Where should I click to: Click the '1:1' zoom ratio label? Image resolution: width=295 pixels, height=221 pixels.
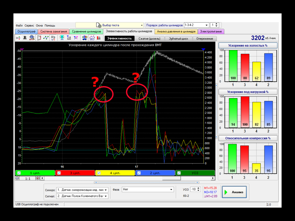[x=28, y=178]
